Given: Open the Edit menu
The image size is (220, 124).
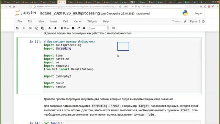Looking at the screenshot, I should 30,21.
